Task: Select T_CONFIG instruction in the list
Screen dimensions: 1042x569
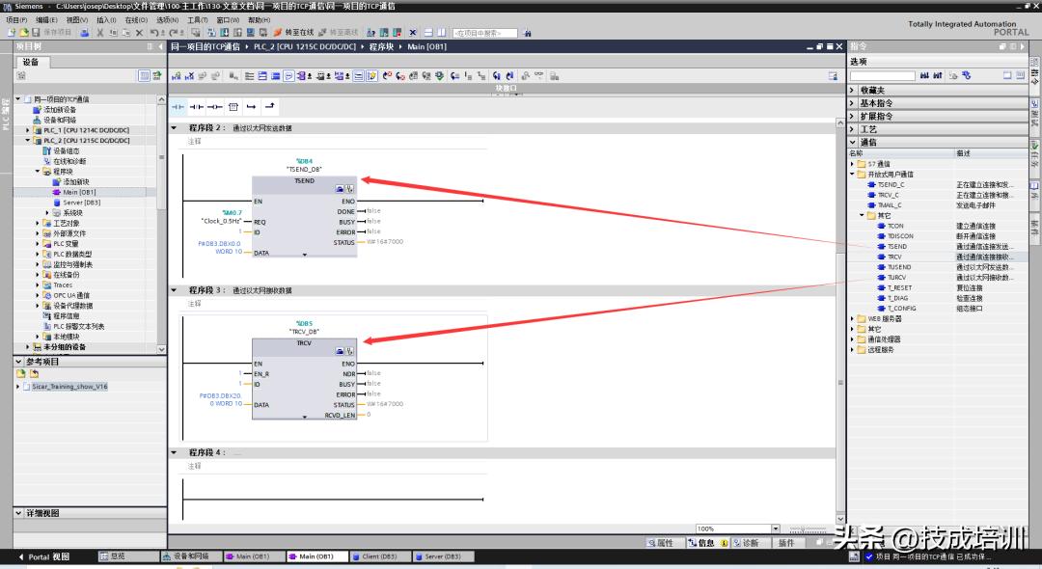Action: click(902, 308)
